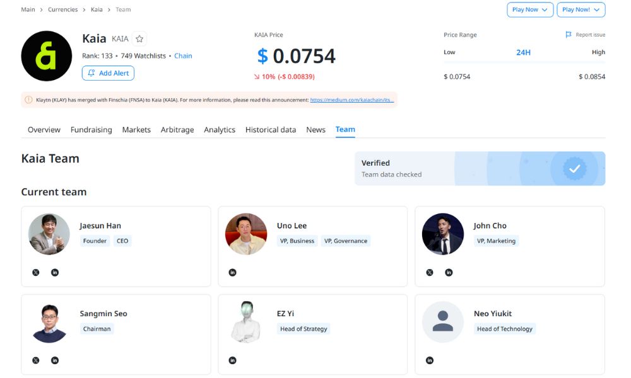
Task: Open the Historical data tab
Action: (x=270, y=130)
